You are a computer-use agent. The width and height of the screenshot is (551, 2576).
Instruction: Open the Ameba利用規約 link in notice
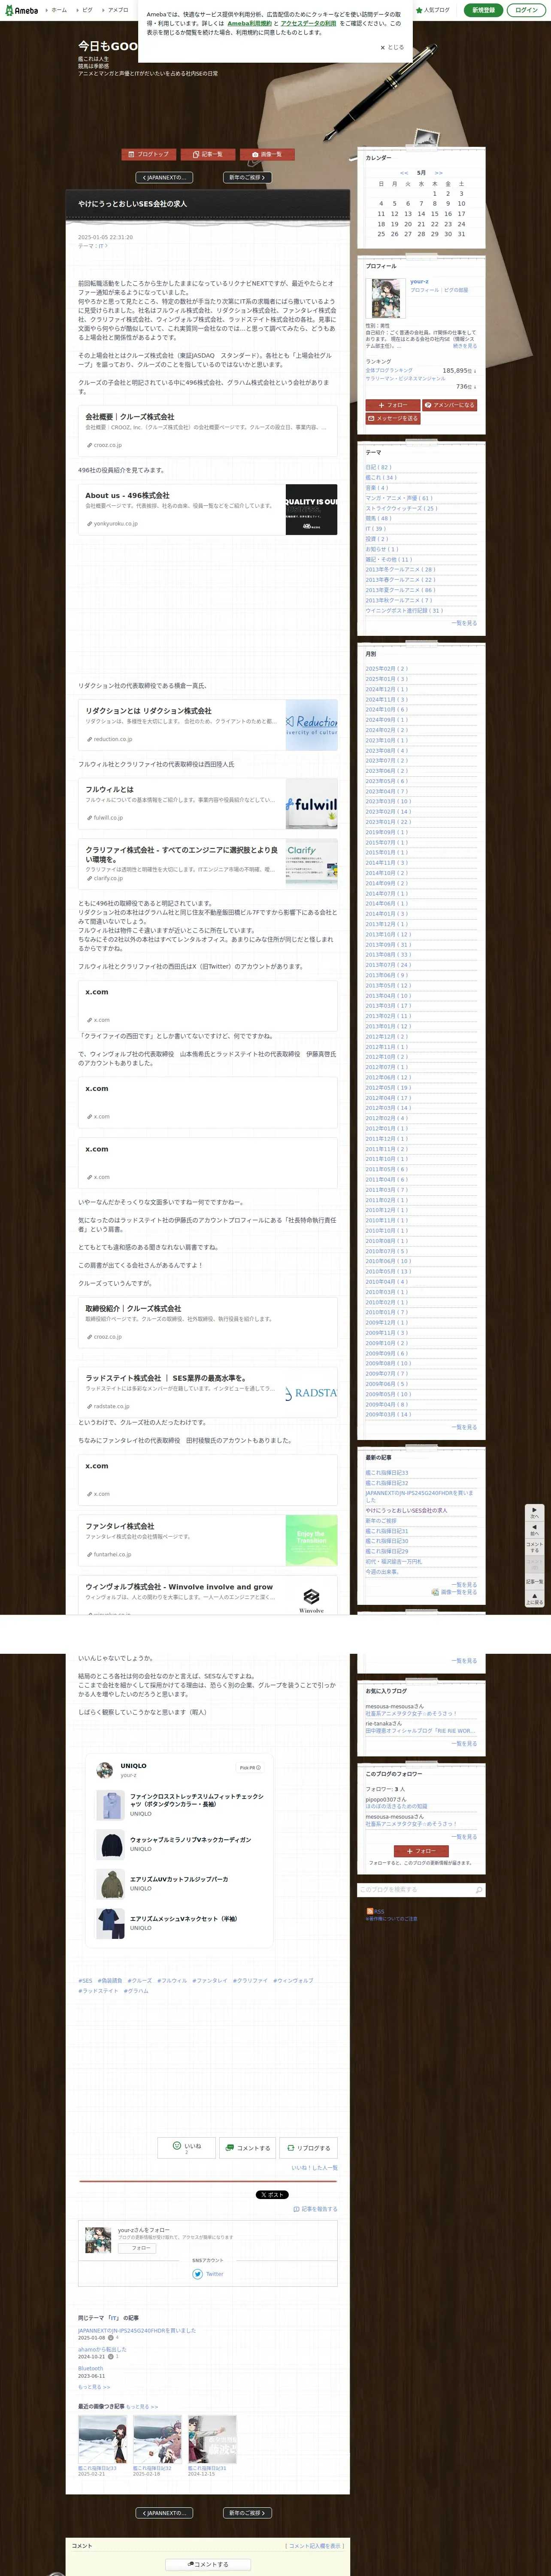(x=249, y=23)
